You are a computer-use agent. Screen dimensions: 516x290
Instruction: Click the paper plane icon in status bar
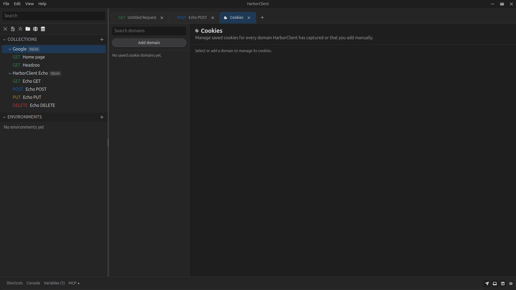pos(487,283)
